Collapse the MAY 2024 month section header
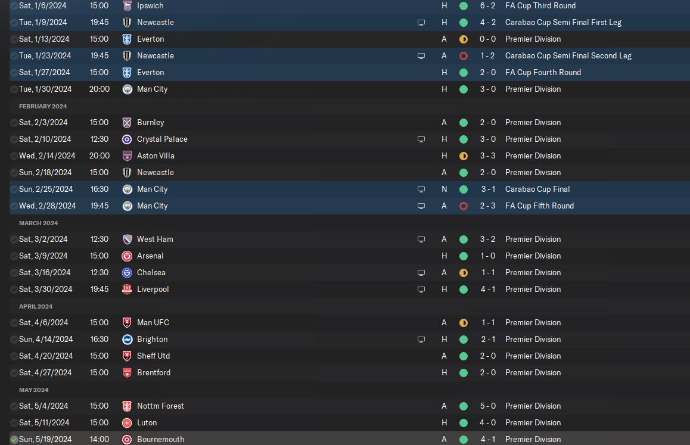 pos(33,390)
